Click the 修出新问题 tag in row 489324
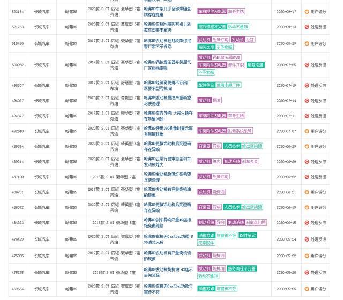Image resolution: width=343 pixels, height=300 pixels. pos(252,146)
